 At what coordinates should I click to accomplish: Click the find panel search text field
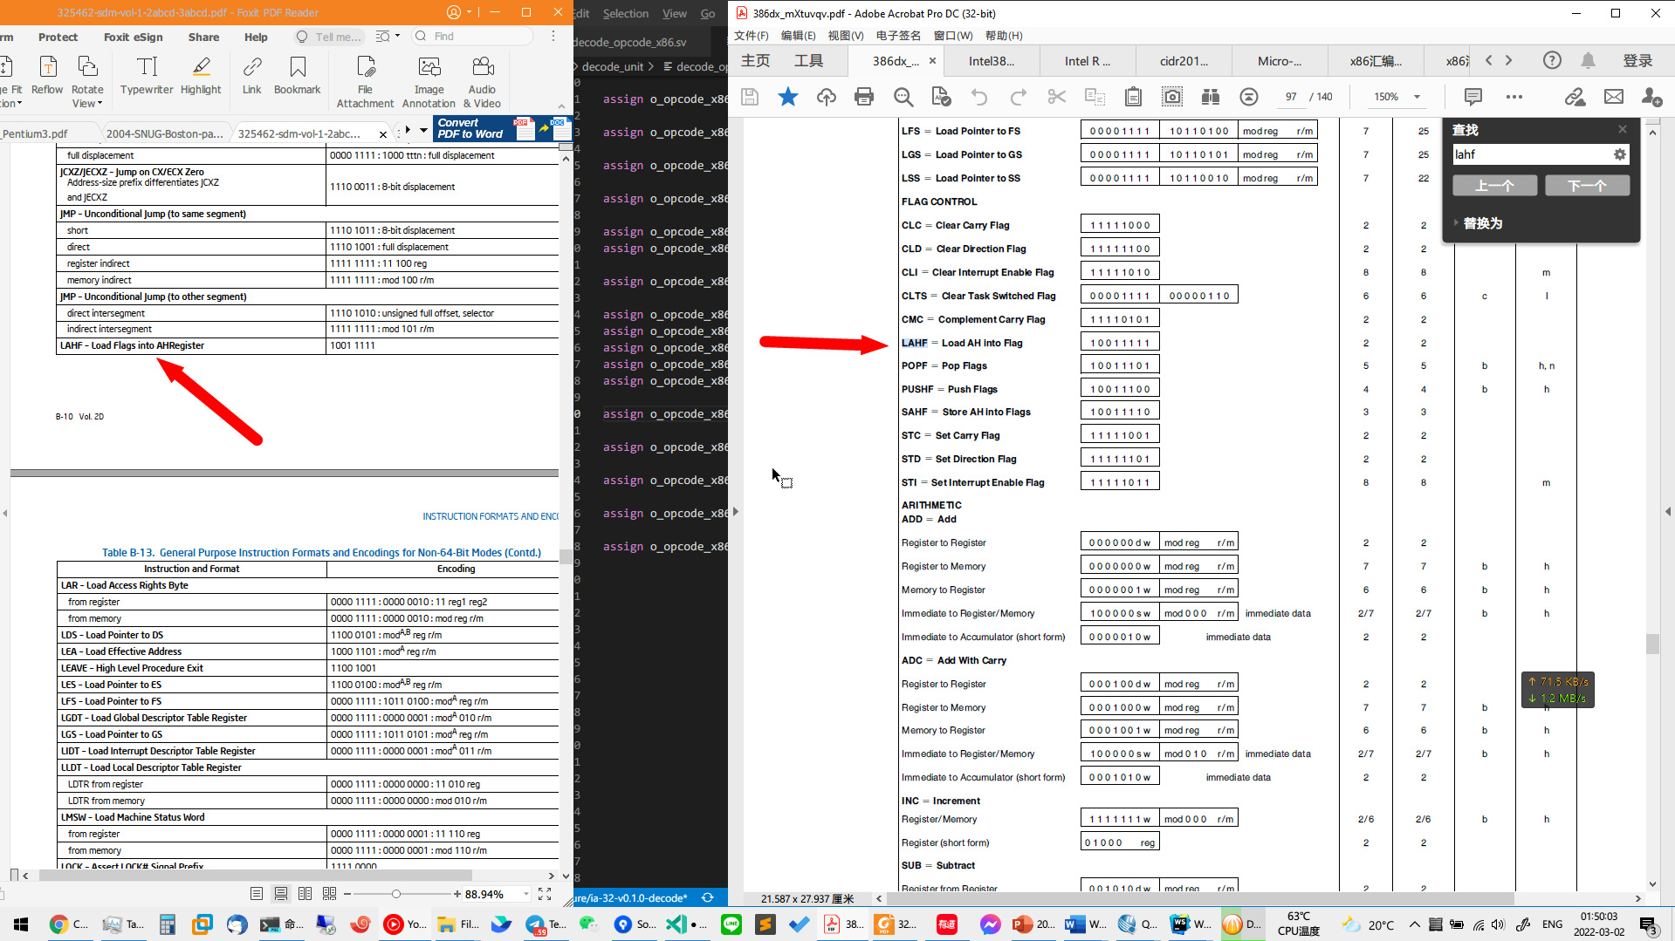[x=1532, y=154]
